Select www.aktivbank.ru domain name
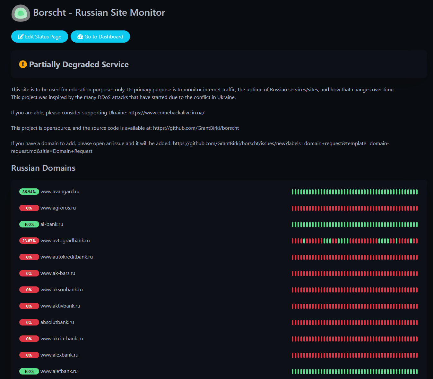 [x=60, y=306]
